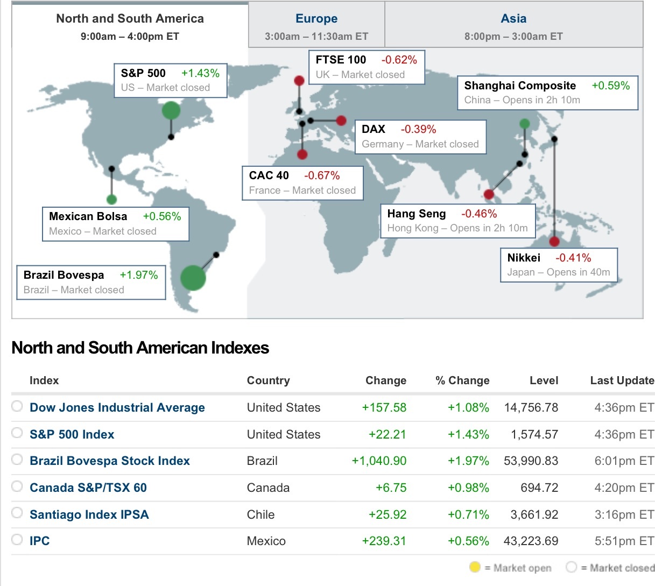Click the Country column header
This screenshot has width=655, height=586.
pyautogui.click(x=268, y=380)
